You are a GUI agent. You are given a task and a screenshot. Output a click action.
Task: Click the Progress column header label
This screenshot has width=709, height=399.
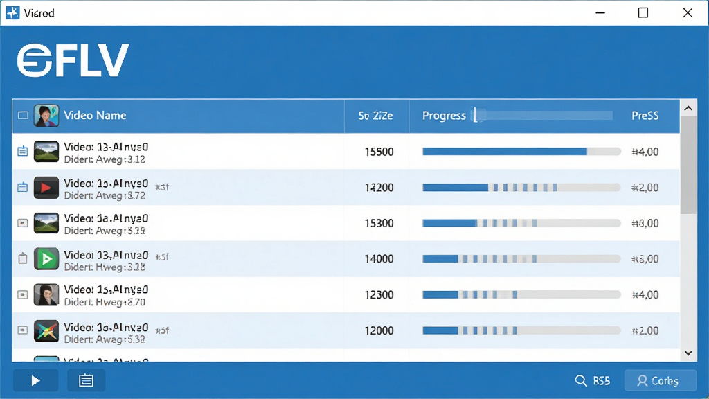(x=444, y=116)
